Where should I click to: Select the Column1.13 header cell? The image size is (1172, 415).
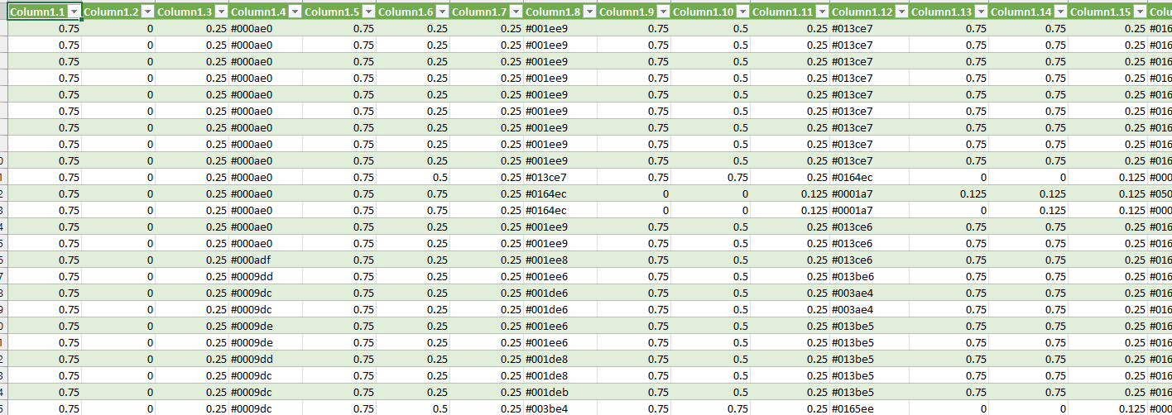coord(940,12)
